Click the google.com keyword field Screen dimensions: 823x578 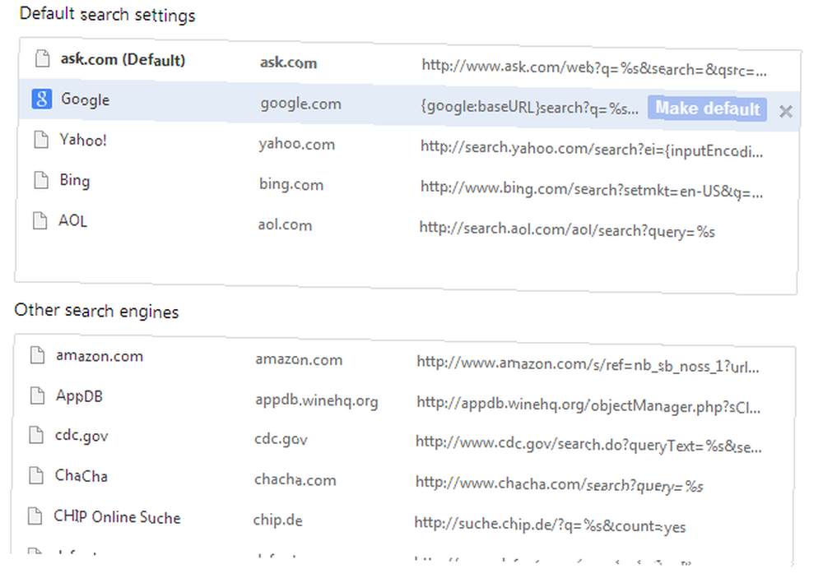click(x=300, y=104)
